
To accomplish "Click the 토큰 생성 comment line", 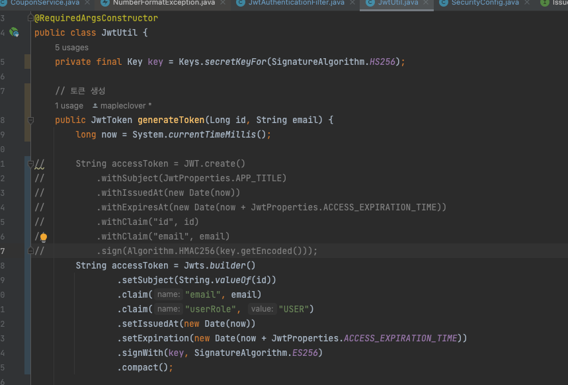I will pos(80,91).
